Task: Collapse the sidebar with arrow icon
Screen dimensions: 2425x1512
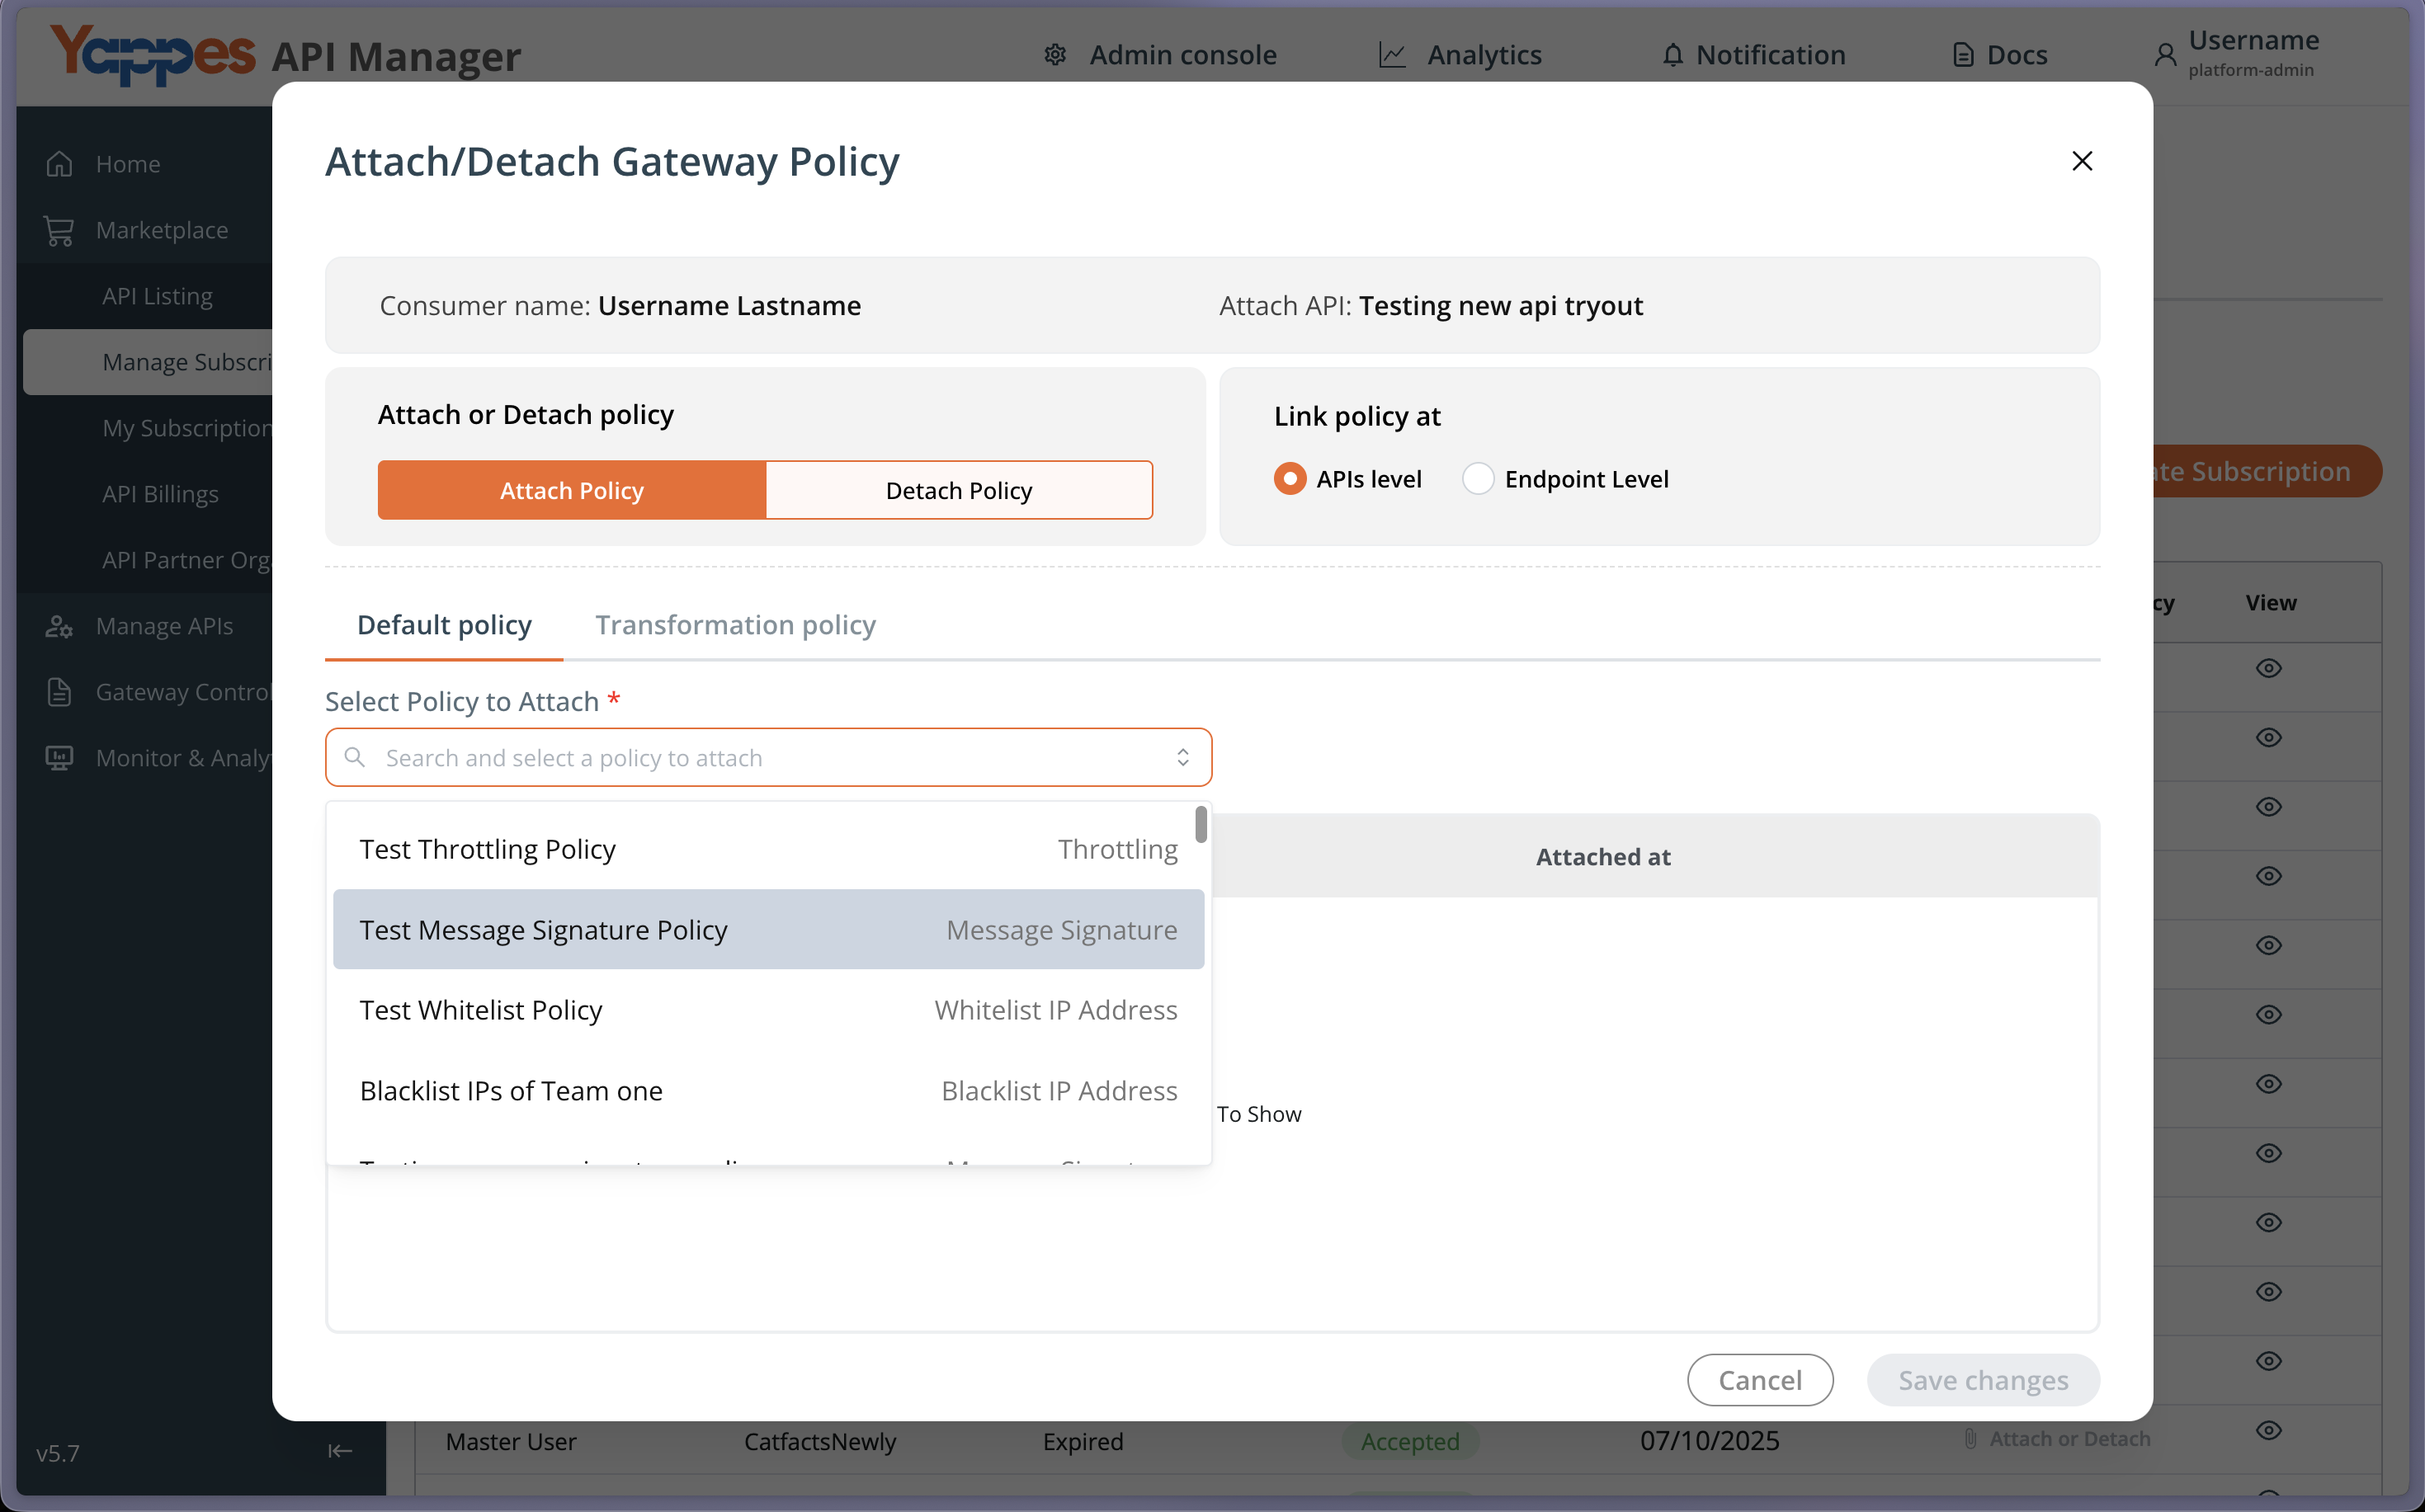Action: pyautogui.click(x=340, y=1451)
